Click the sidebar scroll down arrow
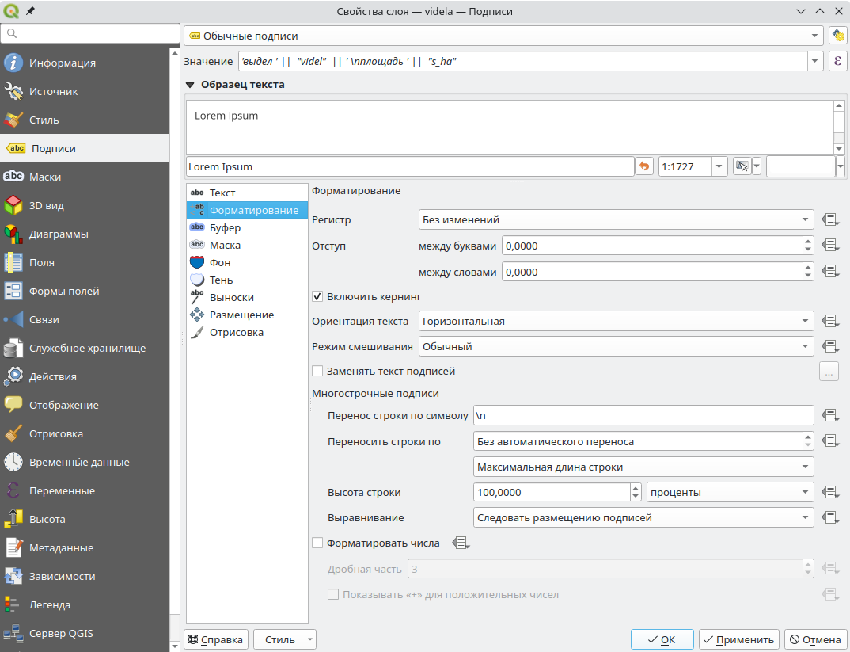The height and width of the screenshot is (652, 850). [x=175, y=646]
